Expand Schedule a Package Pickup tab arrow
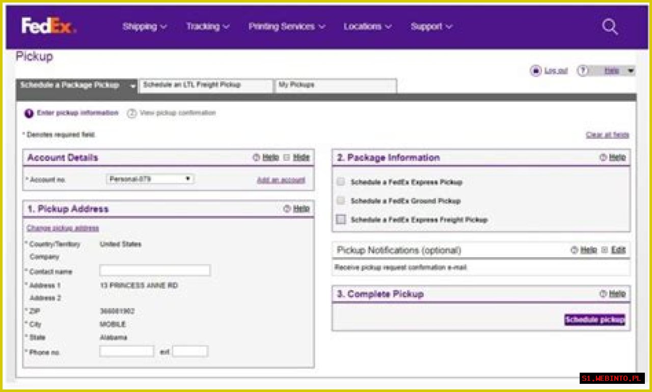This screenshot has width=652, height=392. (133, 86)
